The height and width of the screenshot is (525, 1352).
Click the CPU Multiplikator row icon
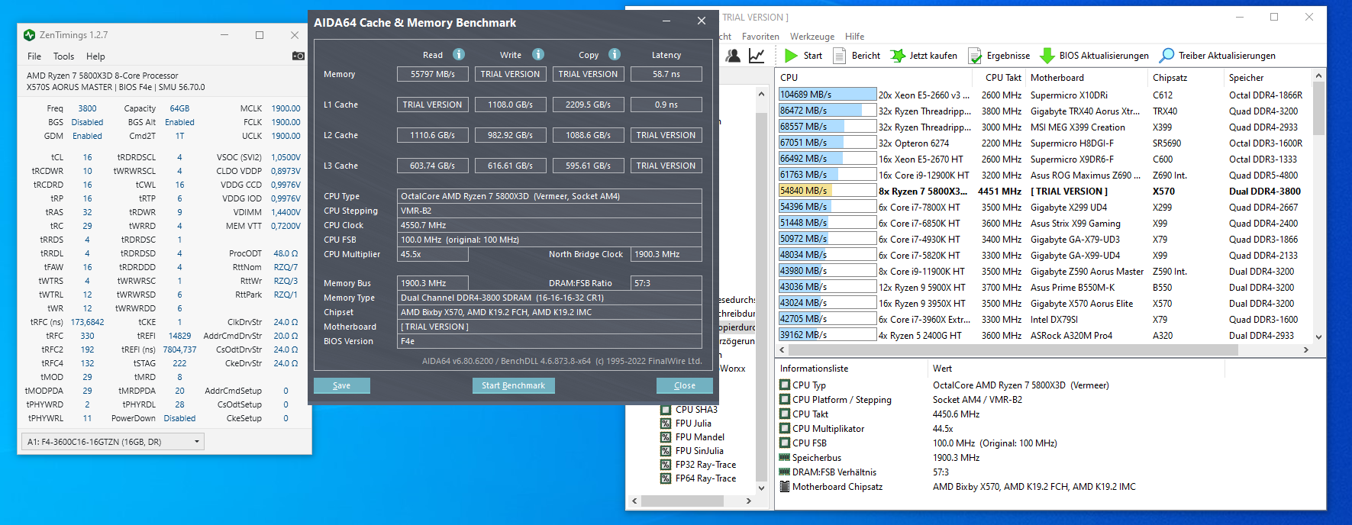pos(784,429)
